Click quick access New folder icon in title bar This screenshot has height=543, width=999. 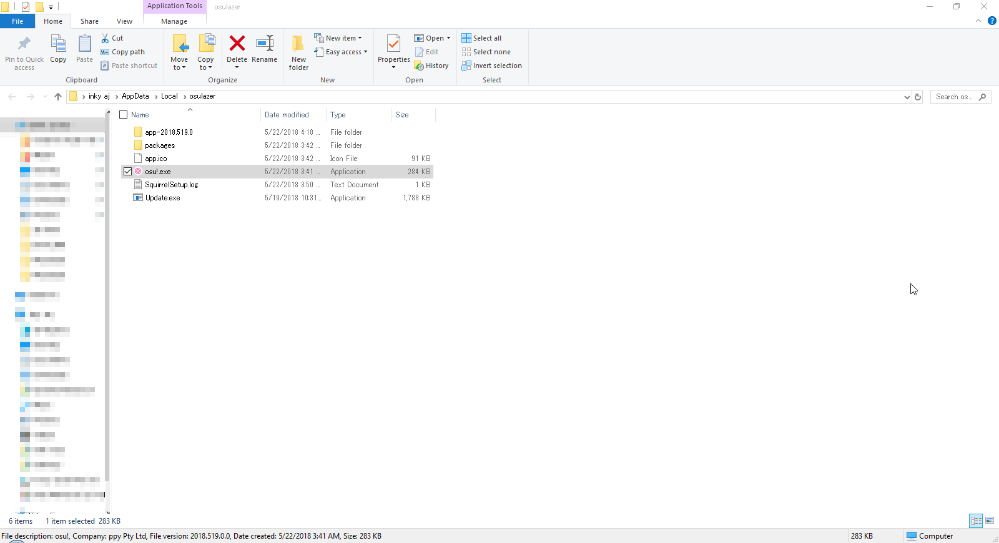[39, 7]
